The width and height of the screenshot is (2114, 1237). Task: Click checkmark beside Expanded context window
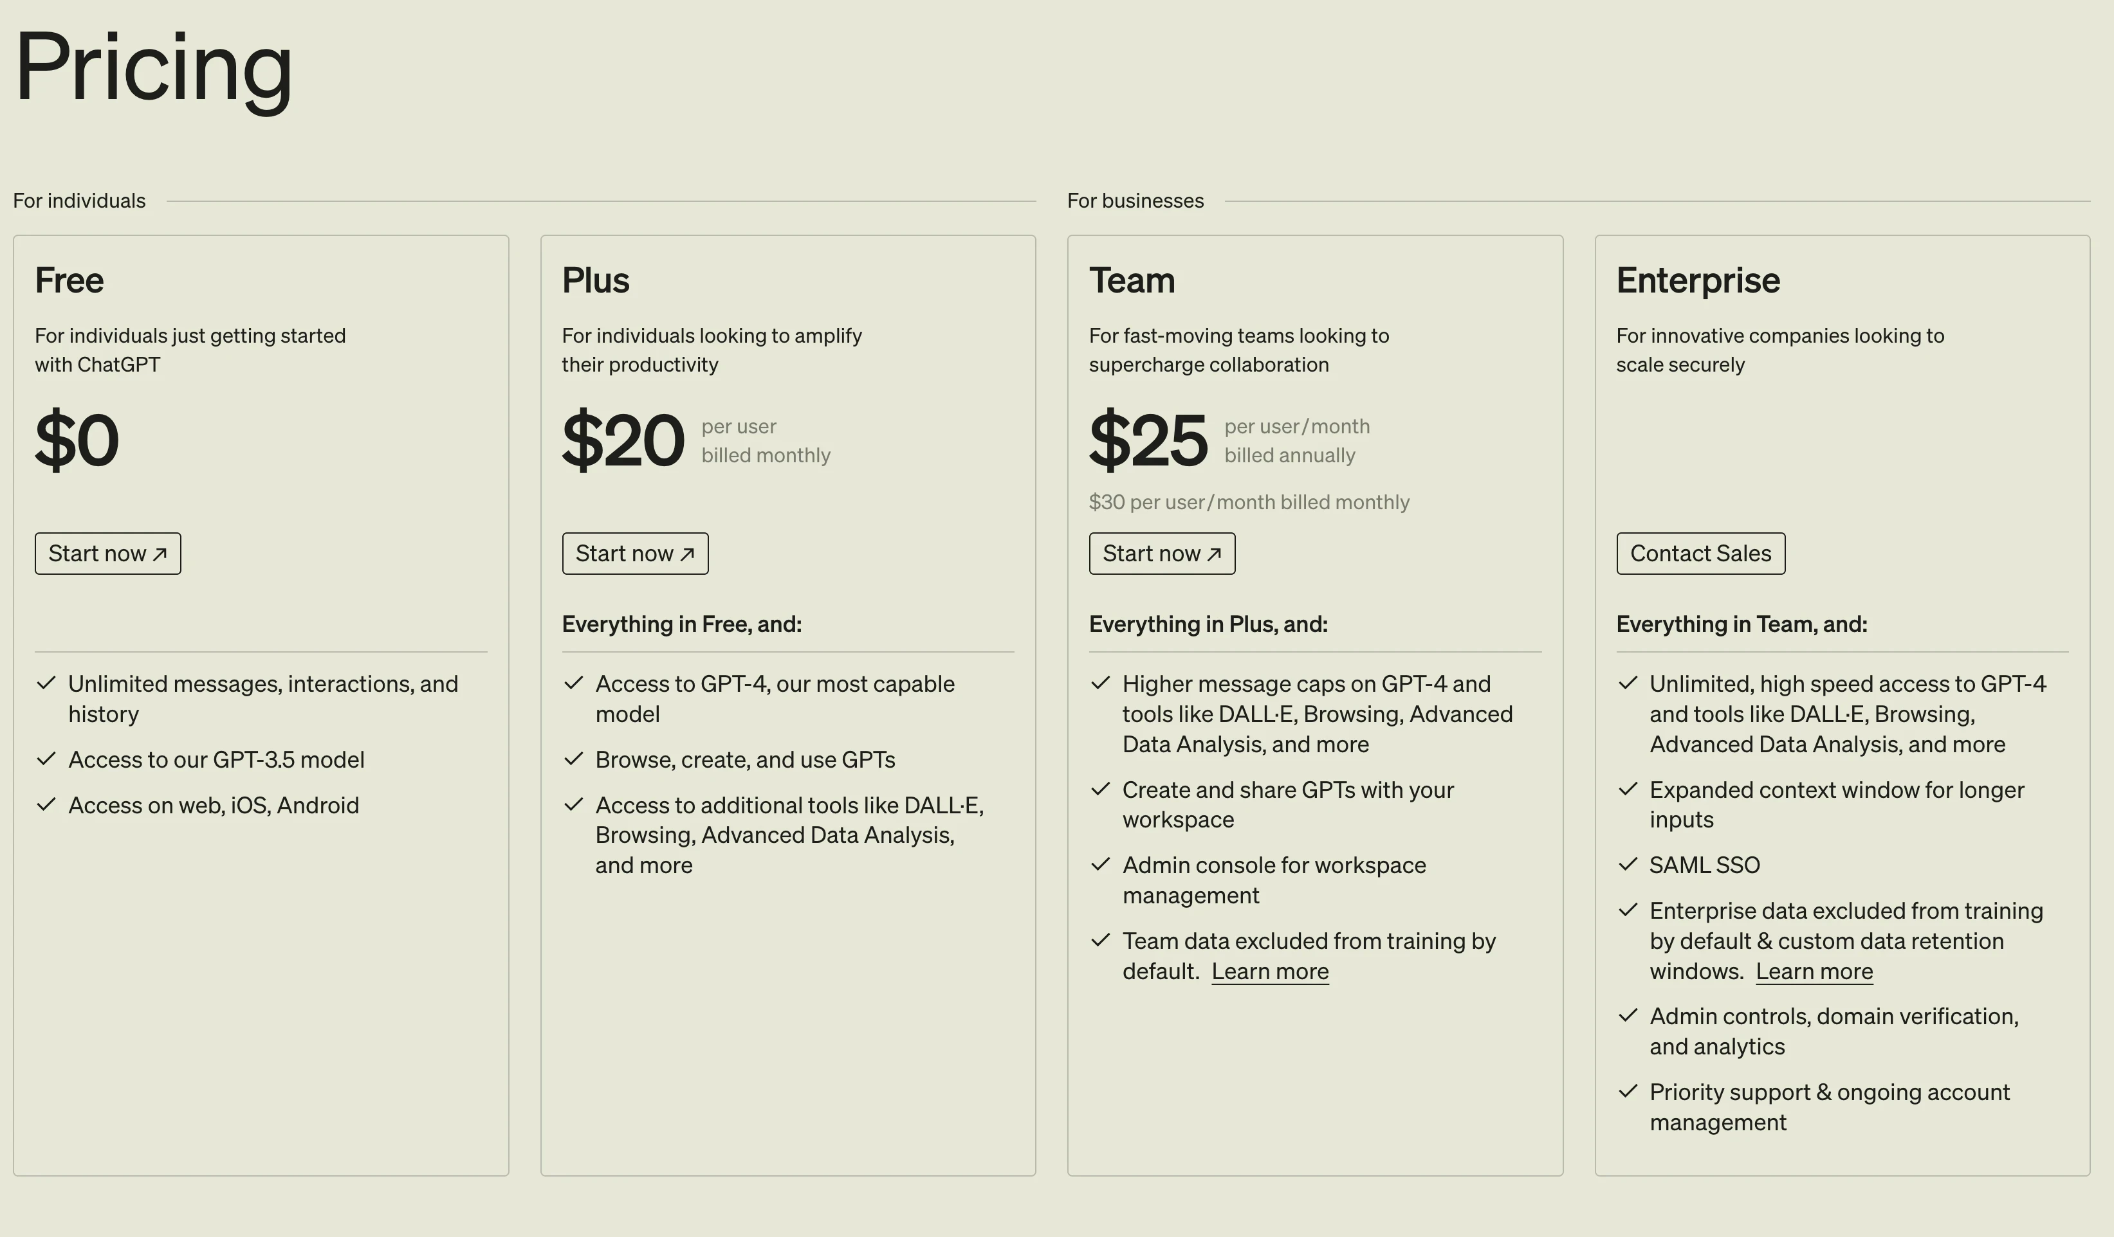point(1628,789)
